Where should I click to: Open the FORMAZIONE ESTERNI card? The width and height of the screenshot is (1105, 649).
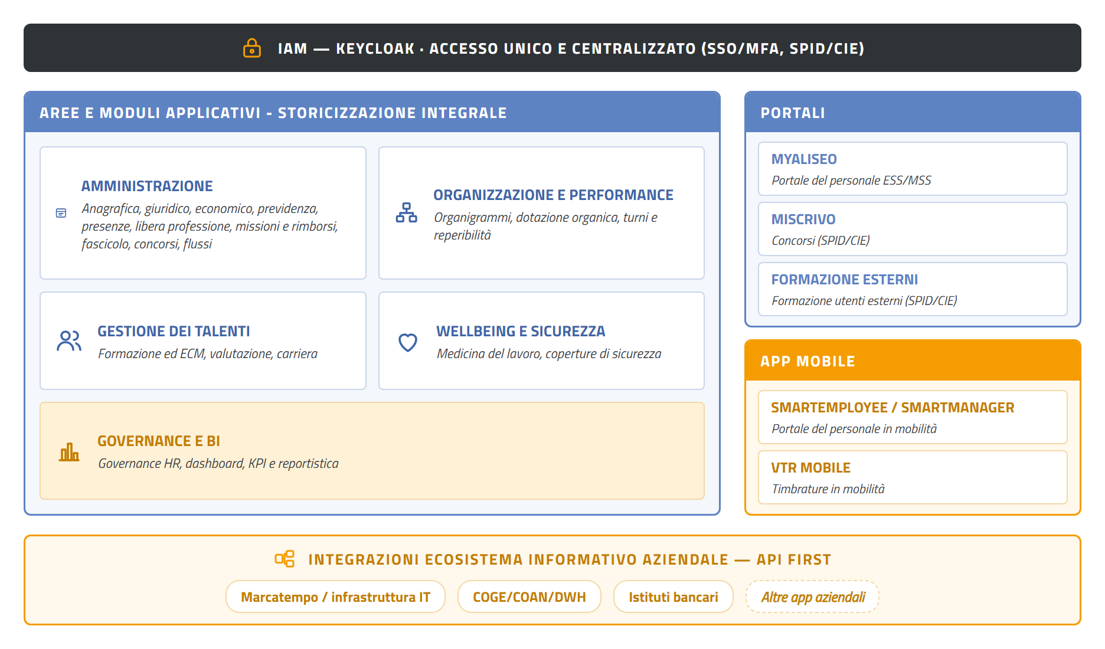913,289
